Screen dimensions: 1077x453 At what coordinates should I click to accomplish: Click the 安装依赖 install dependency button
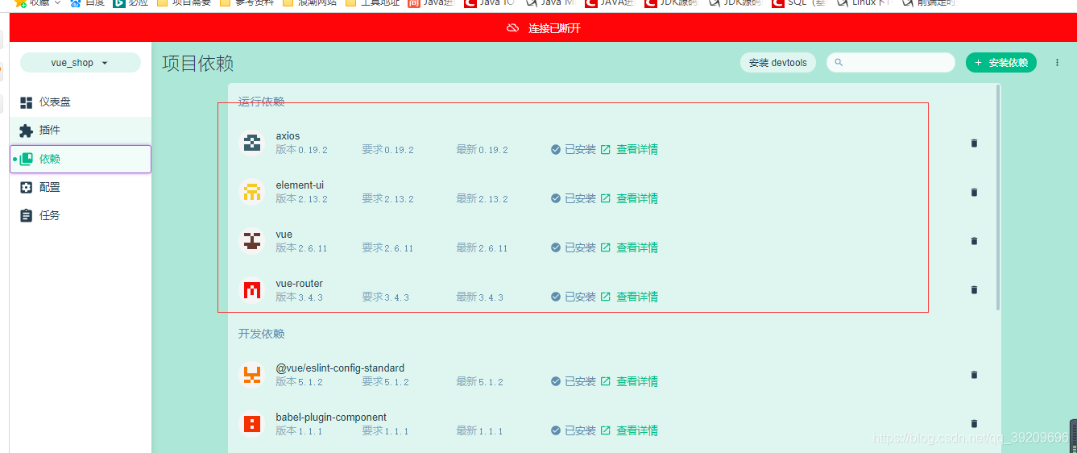point(1001,63)
